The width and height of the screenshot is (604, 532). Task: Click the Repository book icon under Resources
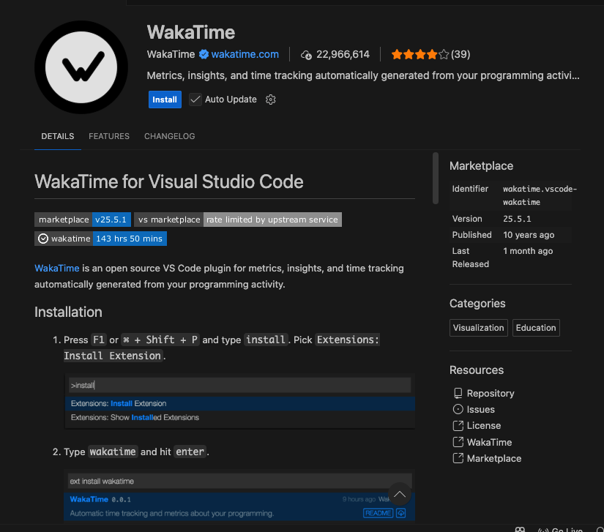click(458, 393)
